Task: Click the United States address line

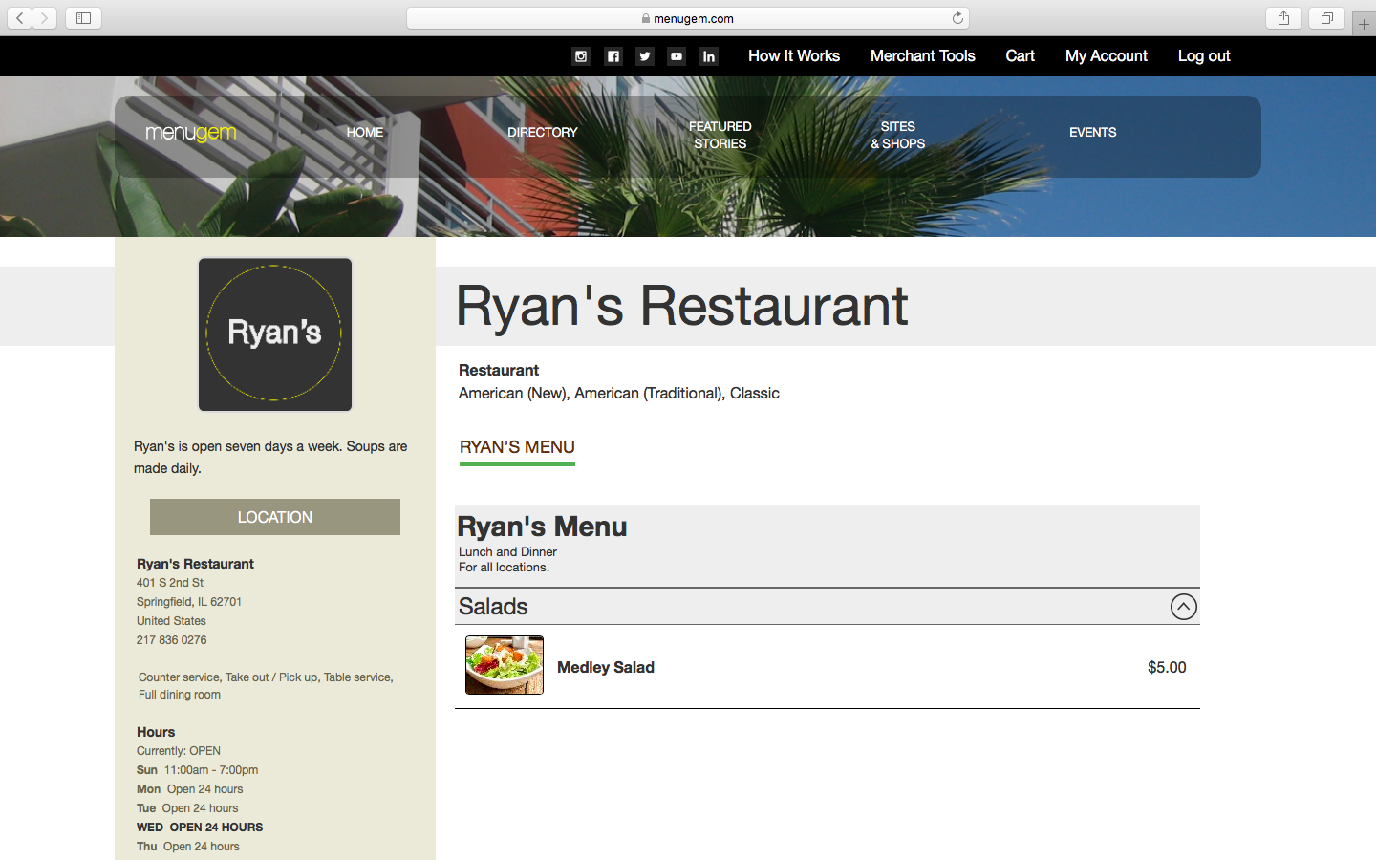Action: (171, 621)
